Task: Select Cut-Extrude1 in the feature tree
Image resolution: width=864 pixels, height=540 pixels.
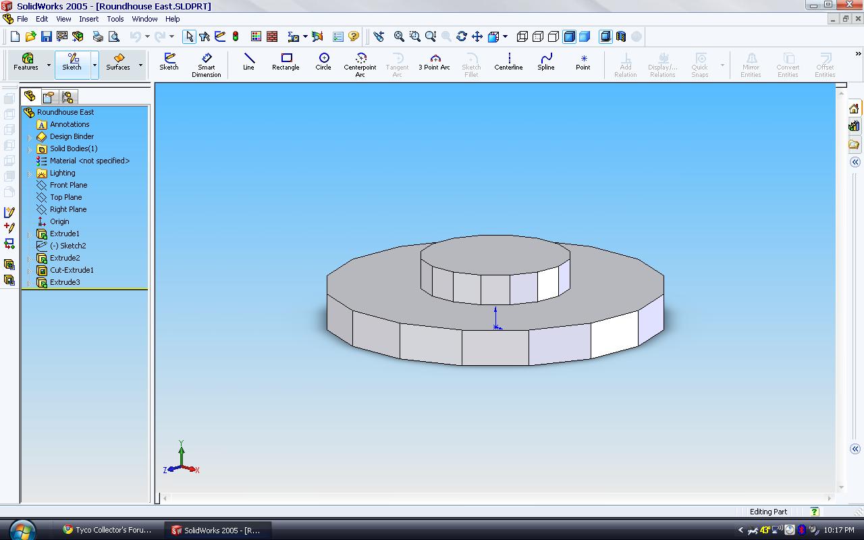Action: click(72, 270)
